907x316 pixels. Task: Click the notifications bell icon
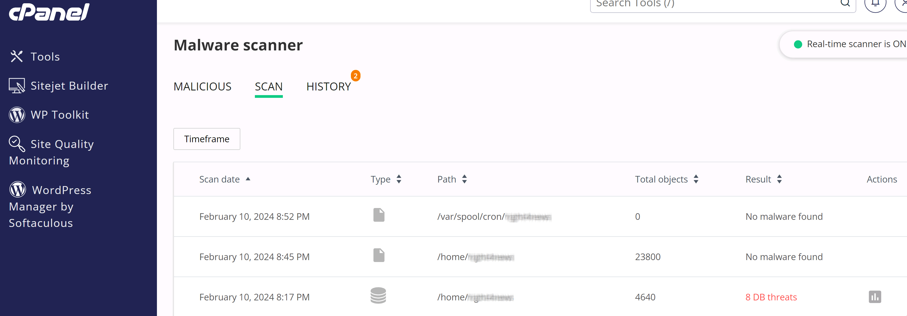(875, 4)
